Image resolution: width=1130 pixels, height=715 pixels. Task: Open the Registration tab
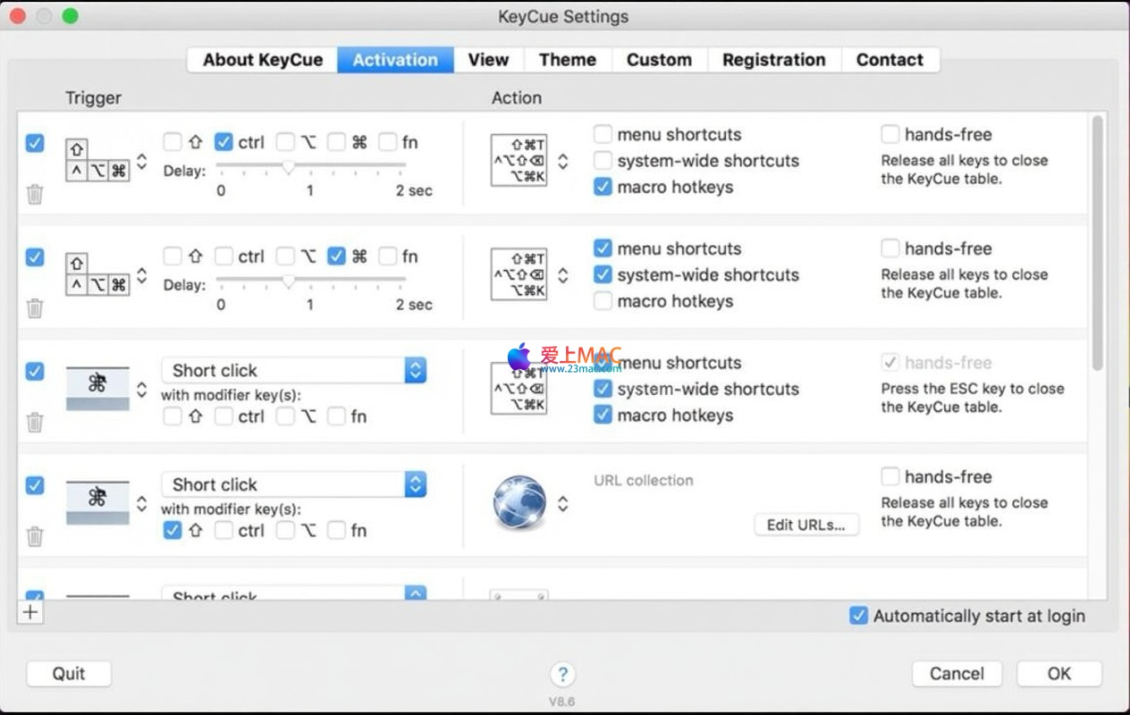click(x=773, y=60)
